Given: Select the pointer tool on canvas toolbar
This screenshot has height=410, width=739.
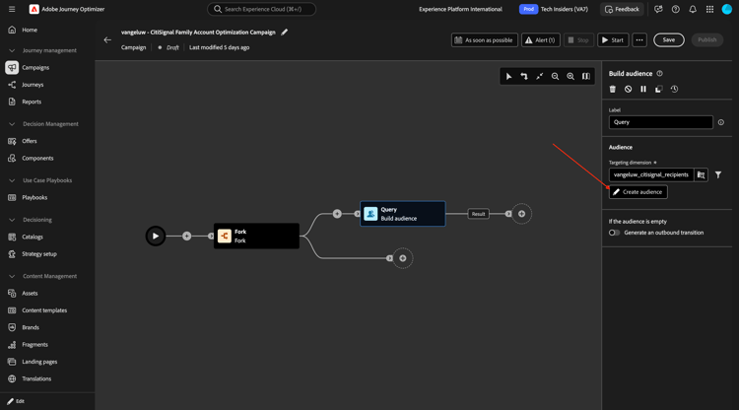Looking at the screenshot, I should 508,76.
